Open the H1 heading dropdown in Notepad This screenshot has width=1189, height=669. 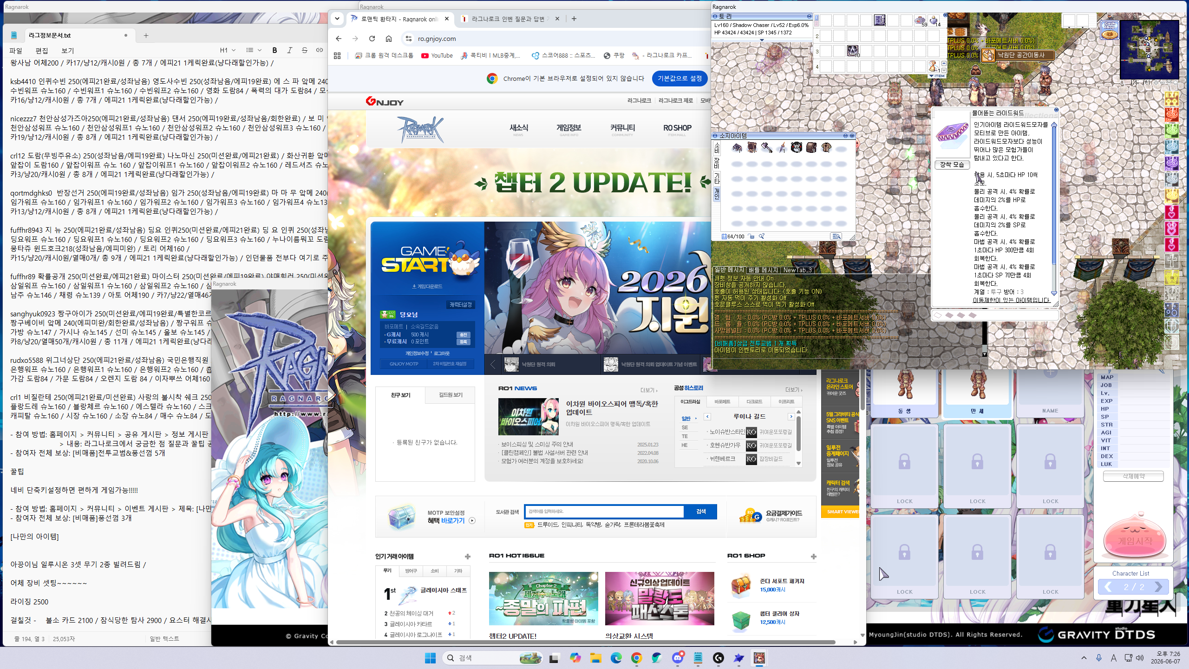click(228, 50)
